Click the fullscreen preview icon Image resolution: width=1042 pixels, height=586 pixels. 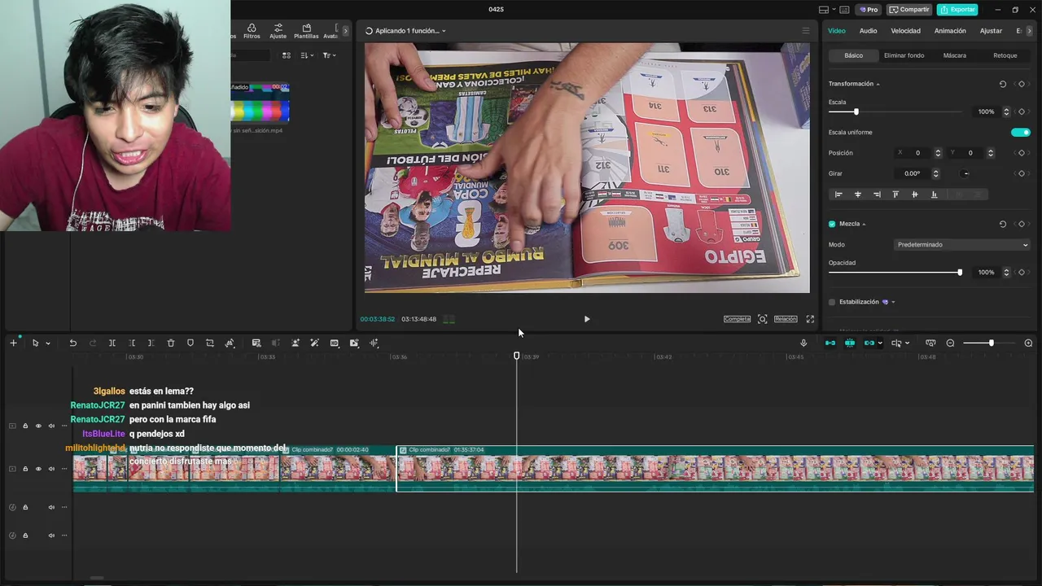810,319
